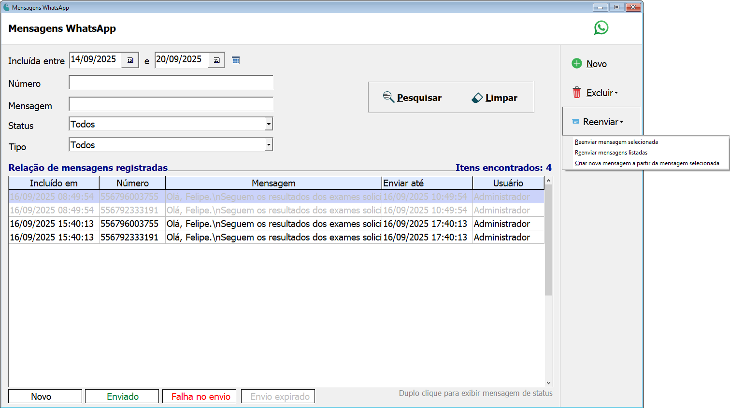Sort by the Incluído em column header
This screenshot has height=408, width=730.
[x=54, y=183]
